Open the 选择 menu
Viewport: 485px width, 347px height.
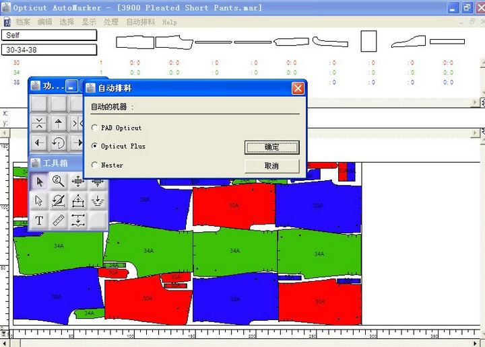point(67,22)
